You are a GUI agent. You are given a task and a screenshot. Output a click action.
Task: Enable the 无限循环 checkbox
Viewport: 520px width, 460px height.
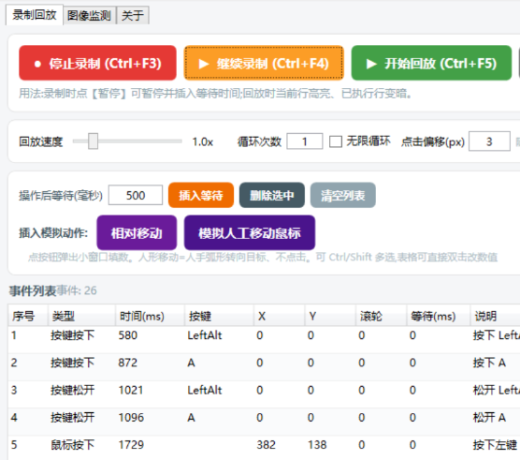click(336, 141)
